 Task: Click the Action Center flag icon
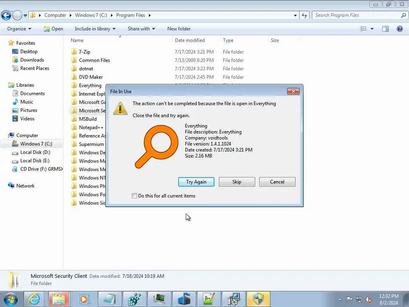pos(349,299)
